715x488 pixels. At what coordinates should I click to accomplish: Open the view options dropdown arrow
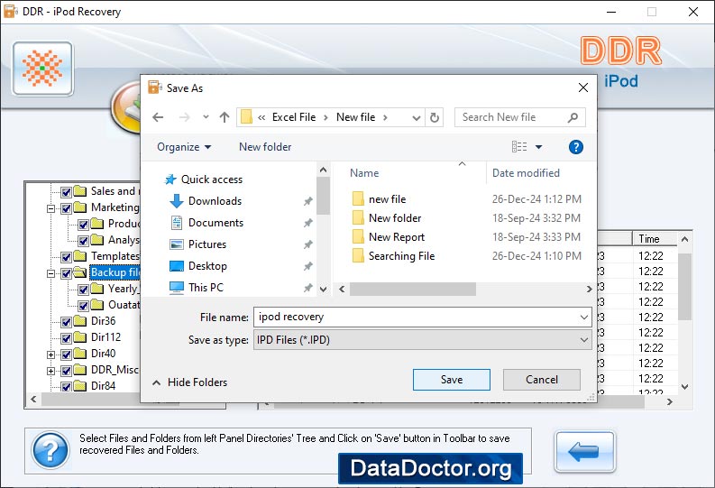538,147
